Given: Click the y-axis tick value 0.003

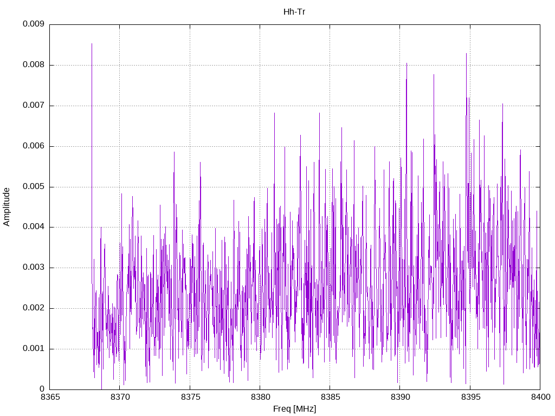Looking at the screenshot, I should (x=33, y=268).
